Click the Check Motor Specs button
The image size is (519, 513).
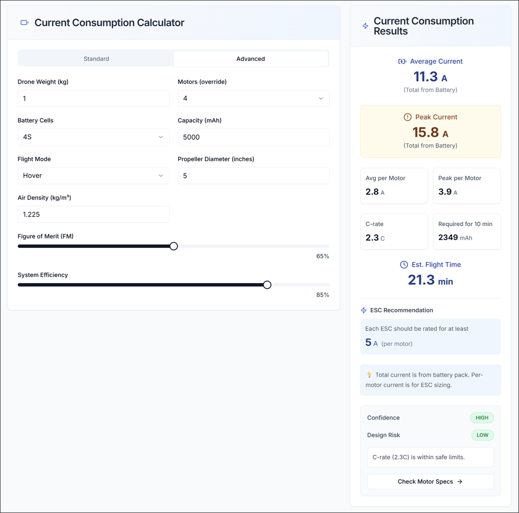point(430,481)
